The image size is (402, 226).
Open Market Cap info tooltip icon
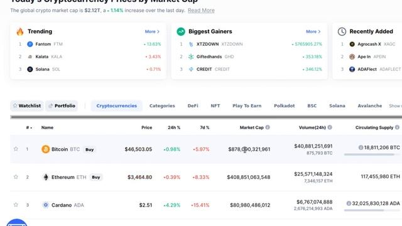(x=268, y=127)
